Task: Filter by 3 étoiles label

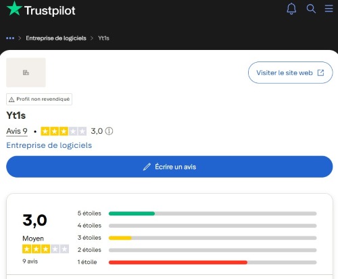Action: point(89,238)
